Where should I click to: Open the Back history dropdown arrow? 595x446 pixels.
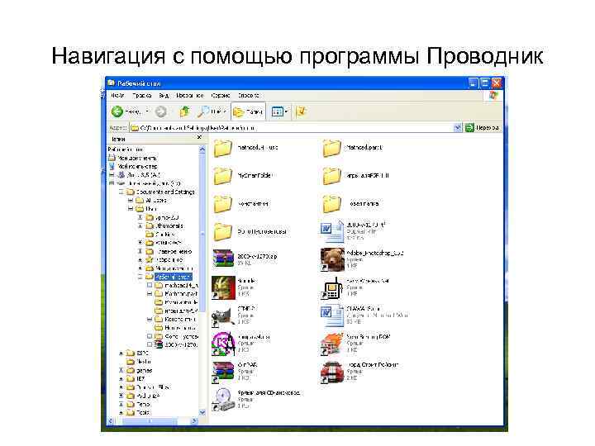pyautogui.click(x=148, y=111)
